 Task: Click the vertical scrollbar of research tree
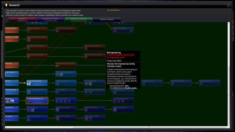click(229, 74)
